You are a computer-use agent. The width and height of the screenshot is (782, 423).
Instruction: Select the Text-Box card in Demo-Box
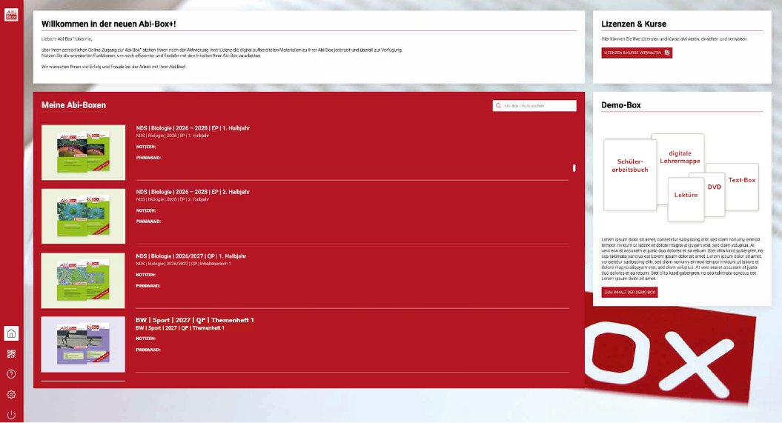click(x=741, y=180)
